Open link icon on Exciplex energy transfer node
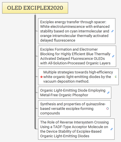121x142 pixels. pyautogui.click(x=112, y=31)
